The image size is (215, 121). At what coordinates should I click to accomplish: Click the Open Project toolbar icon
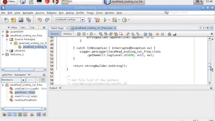[x=21, y=20]
